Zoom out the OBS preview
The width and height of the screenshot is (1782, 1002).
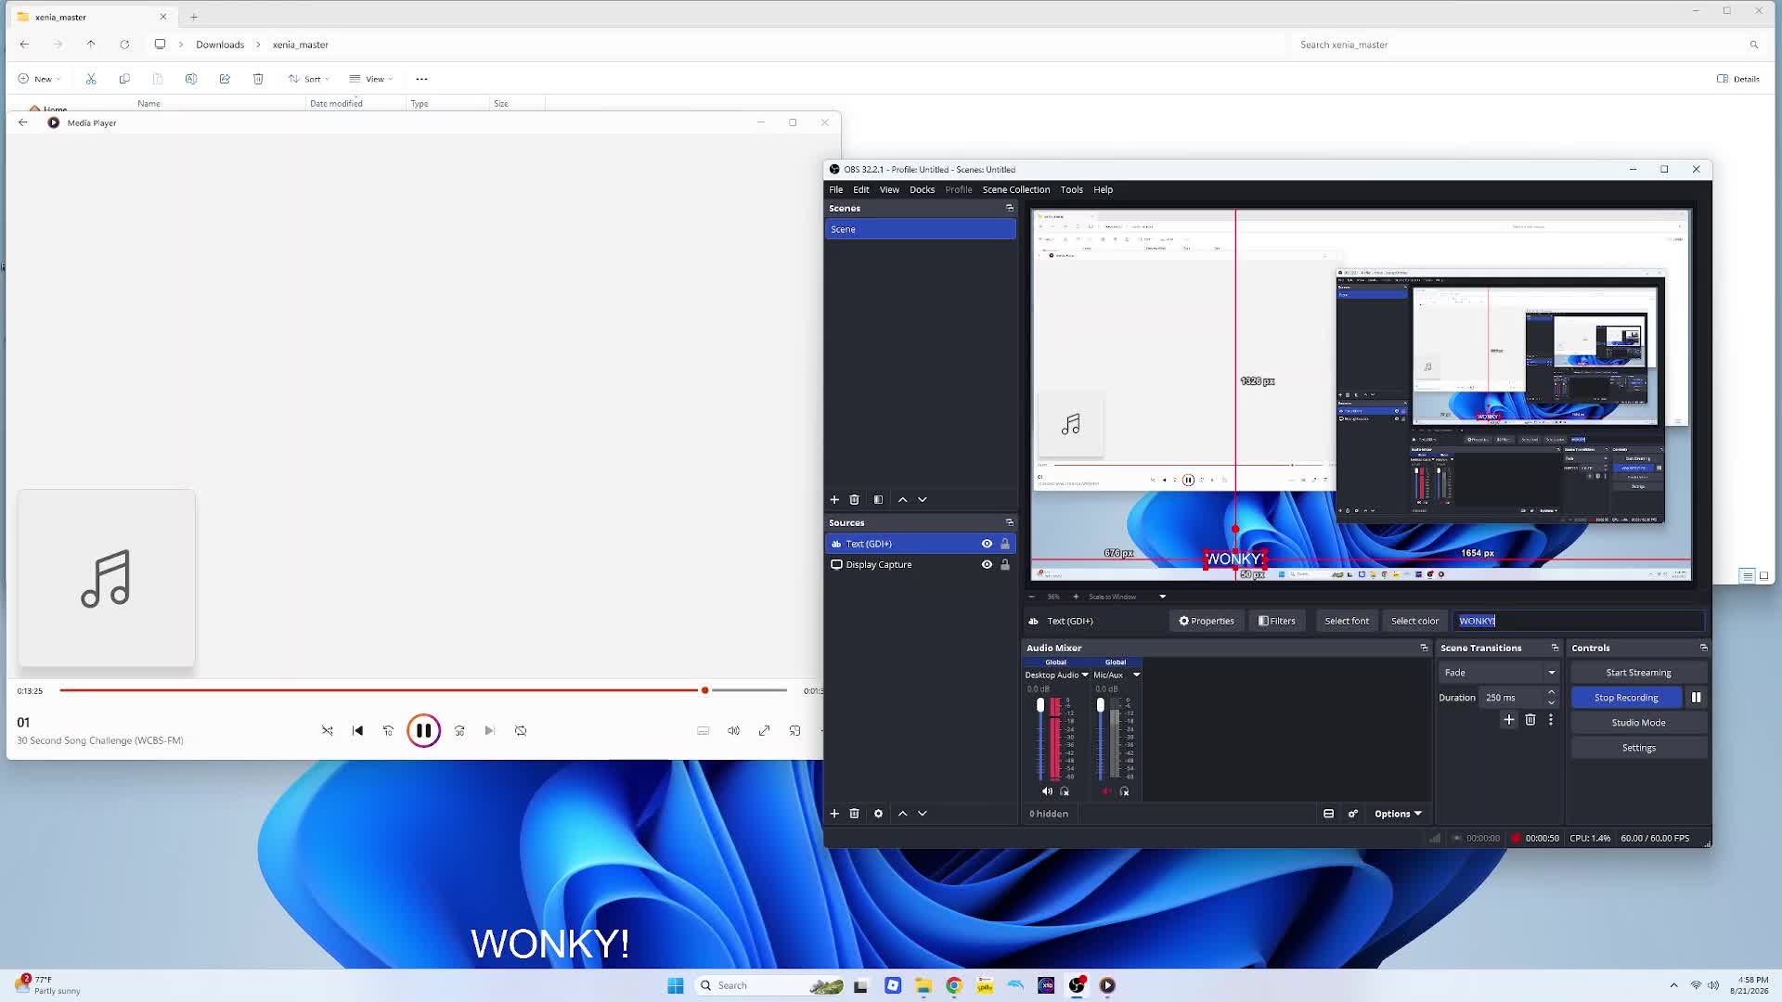(1032, 597)
